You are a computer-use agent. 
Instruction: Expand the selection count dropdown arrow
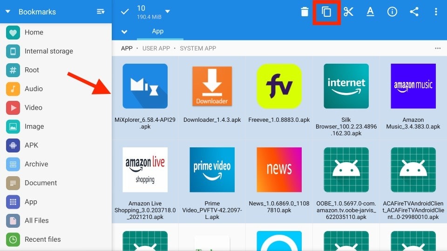[x=168, y=11]
